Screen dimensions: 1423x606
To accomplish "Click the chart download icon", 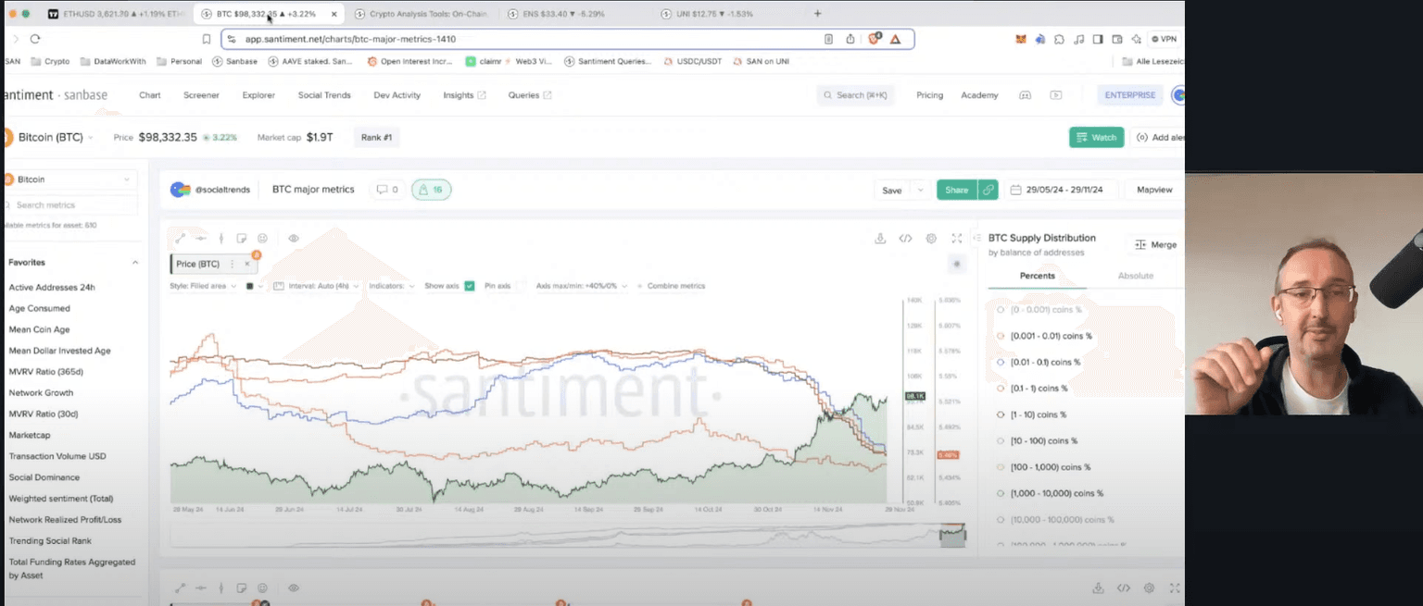I will (x=880, y=239).
